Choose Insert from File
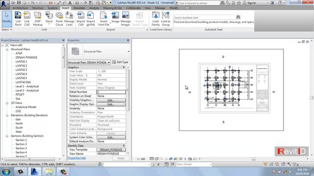The width and height of the screenshot is (314, 176). 104,19
